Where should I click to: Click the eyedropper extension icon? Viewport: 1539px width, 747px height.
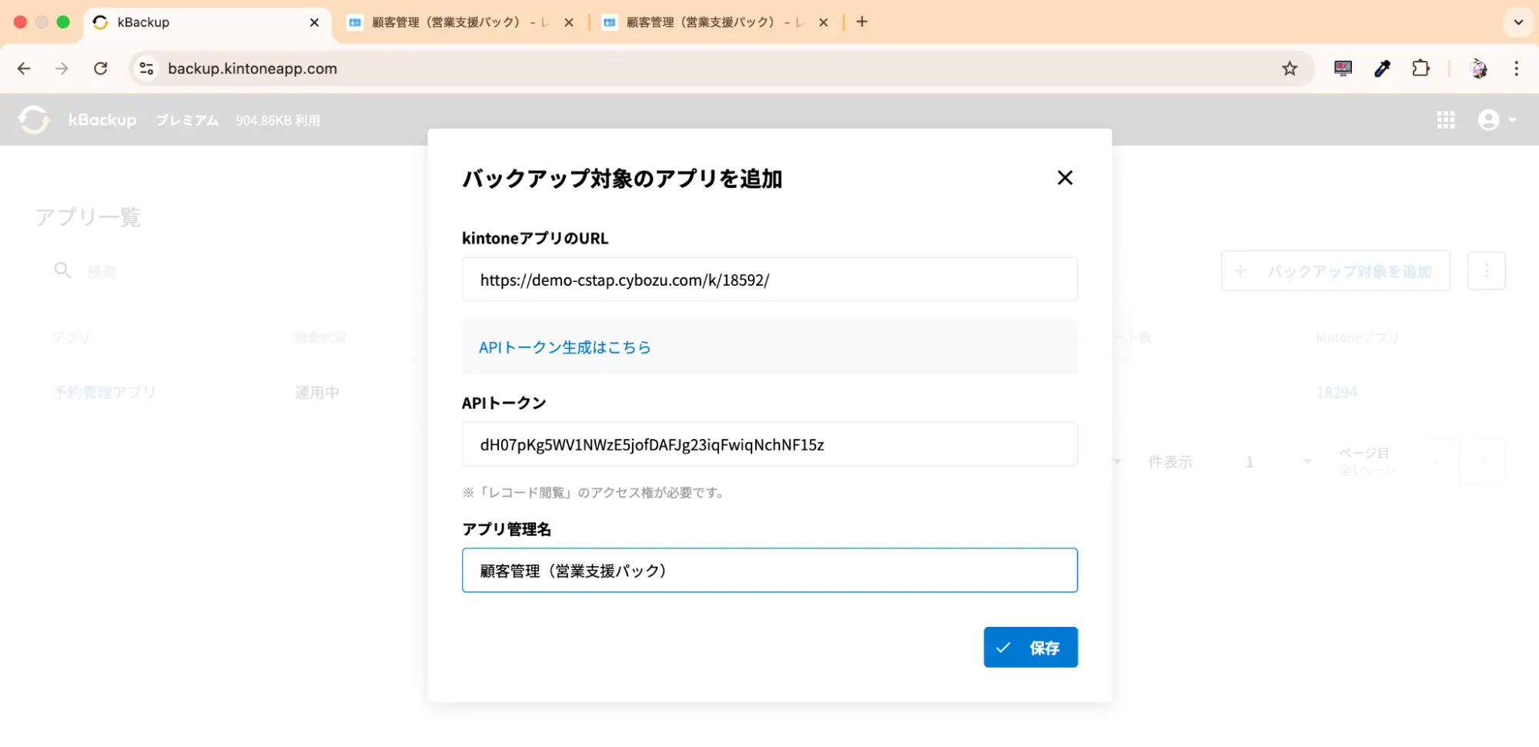[1382, 69]
